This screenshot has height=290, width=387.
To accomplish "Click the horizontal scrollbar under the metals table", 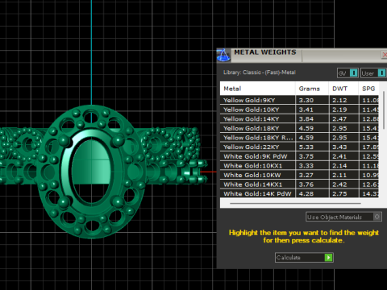I will pos(295,204).
